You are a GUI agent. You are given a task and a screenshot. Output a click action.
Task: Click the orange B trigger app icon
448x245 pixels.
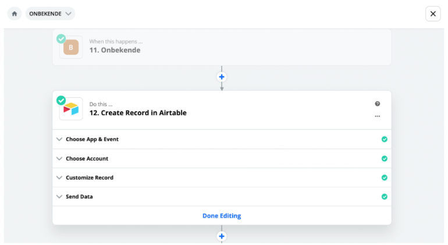coord(71,47)
